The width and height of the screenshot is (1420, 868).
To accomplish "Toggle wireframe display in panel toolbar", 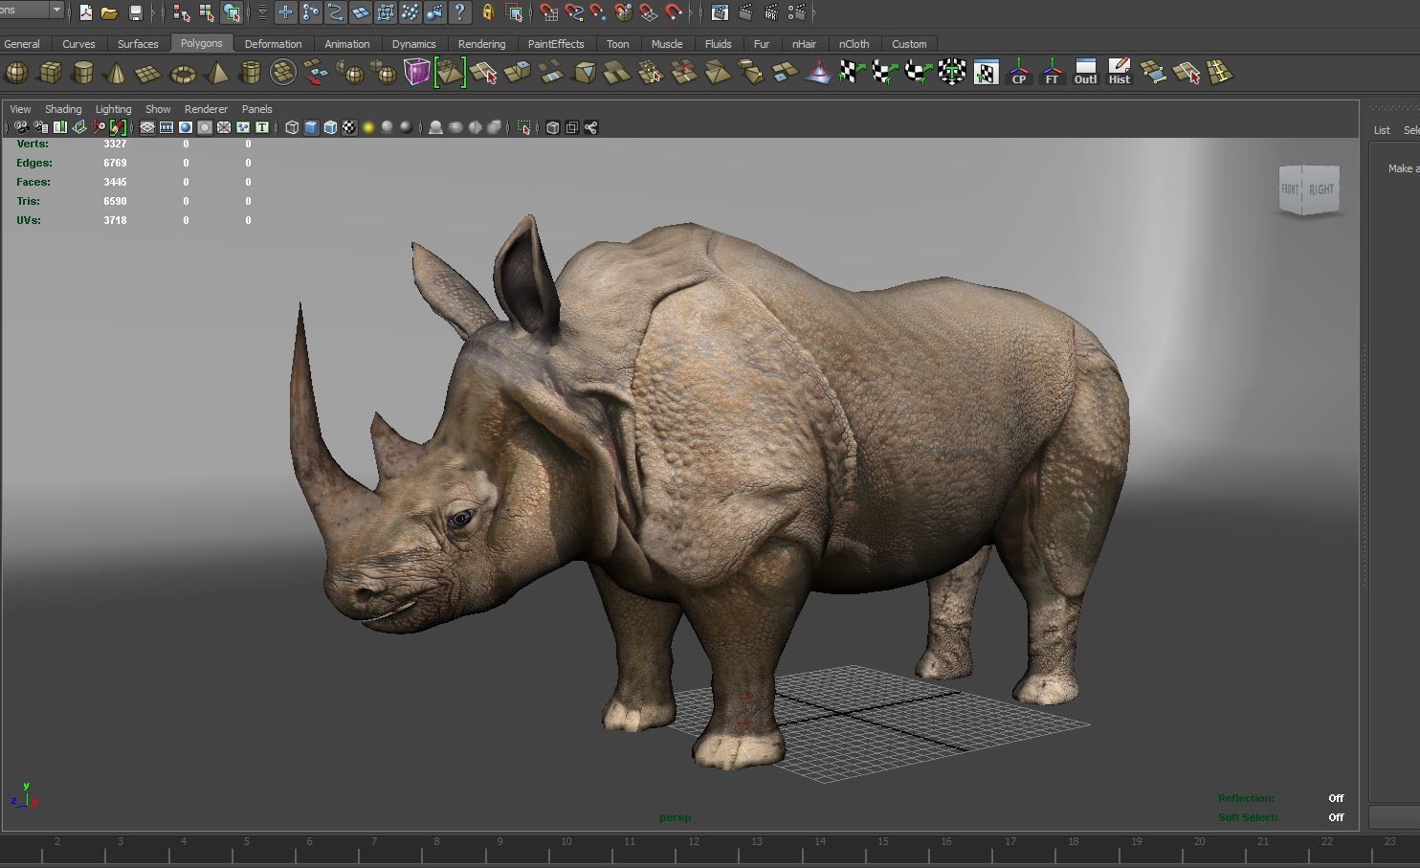I will [292, 127].
